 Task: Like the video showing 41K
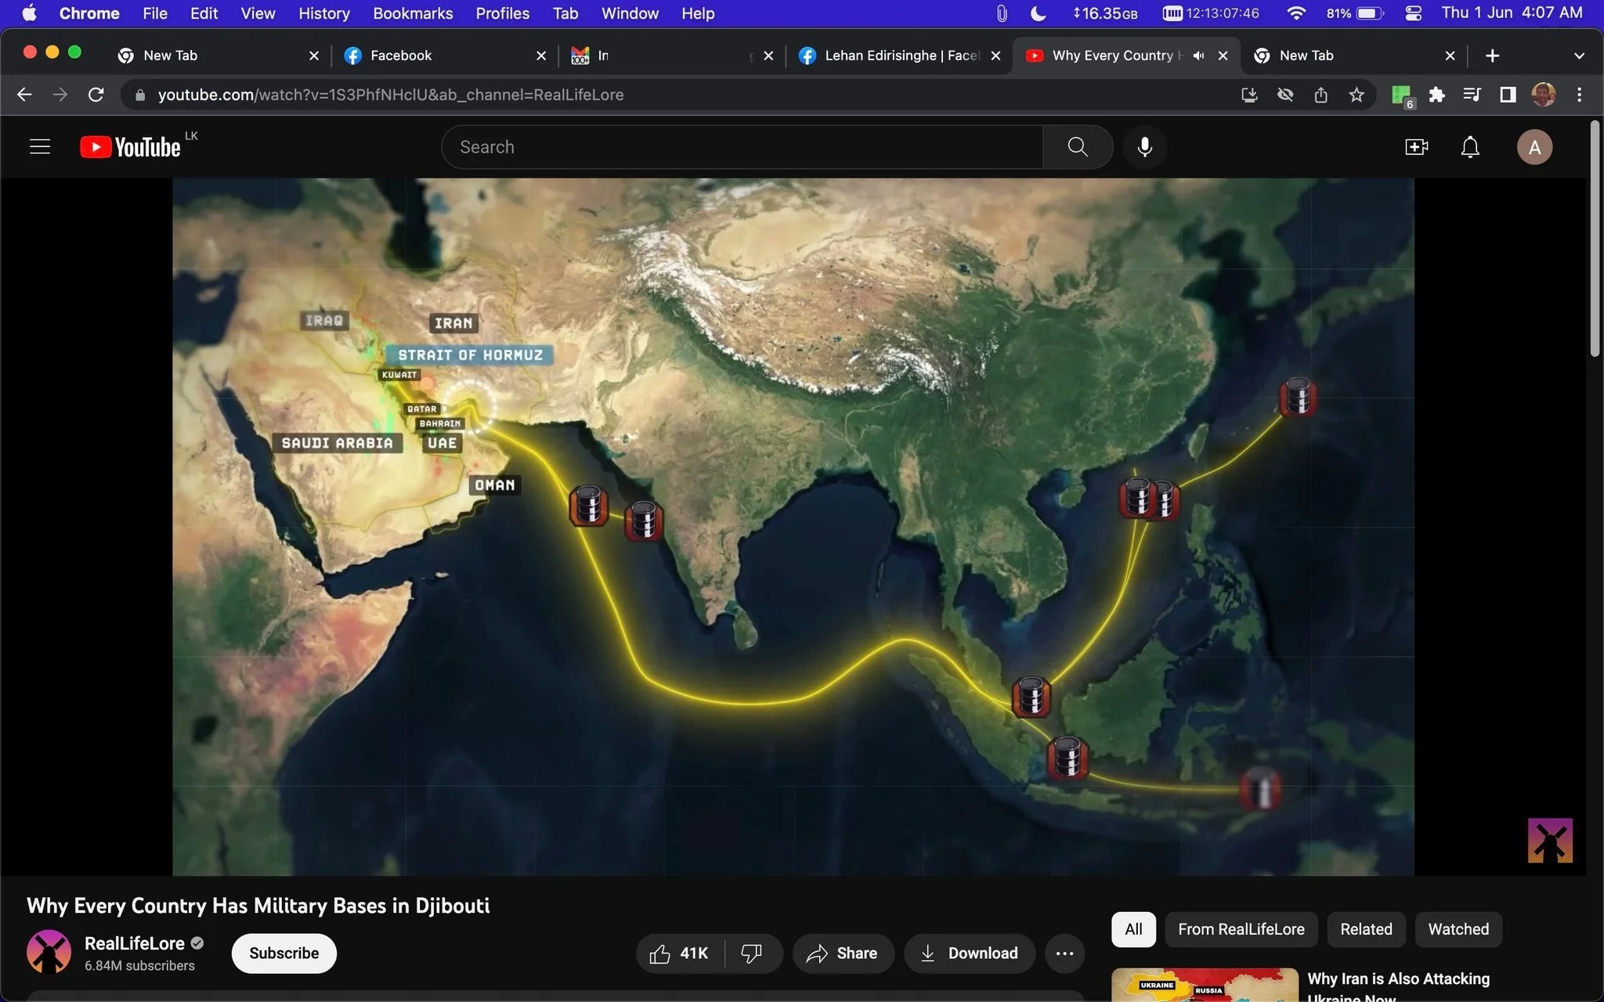[679, 953]
